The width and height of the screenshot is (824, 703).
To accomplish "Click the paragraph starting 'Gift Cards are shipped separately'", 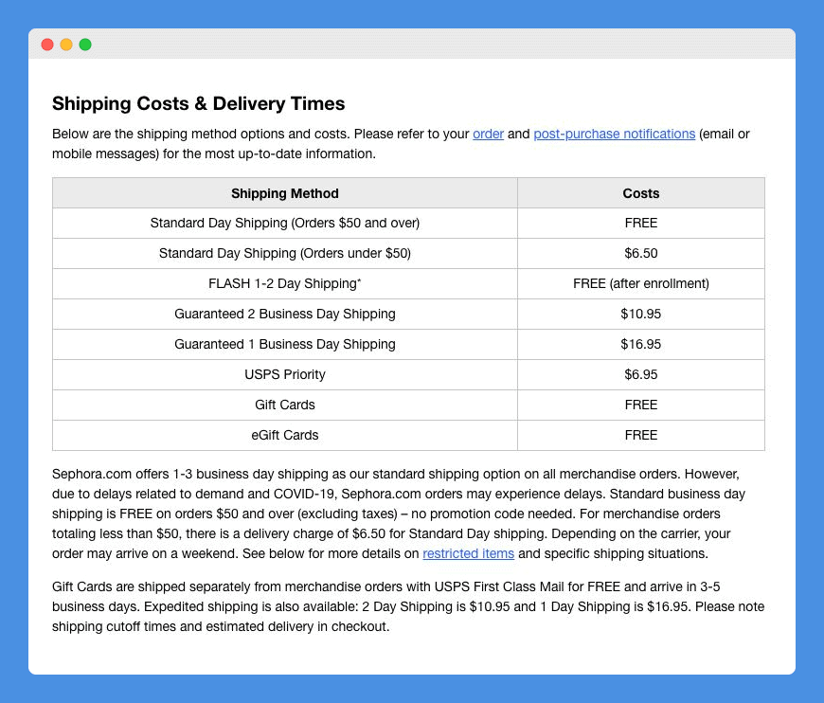I will pyautogui.click(x=408, y=606).
